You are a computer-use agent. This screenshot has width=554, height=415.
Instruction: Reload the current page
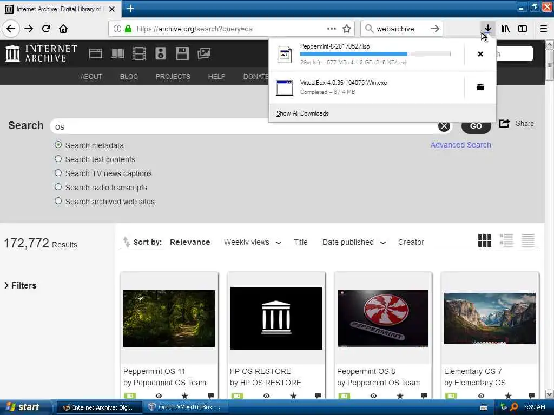pos(46,29)
